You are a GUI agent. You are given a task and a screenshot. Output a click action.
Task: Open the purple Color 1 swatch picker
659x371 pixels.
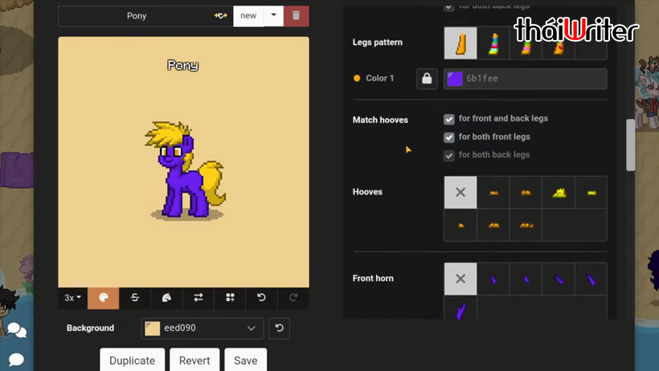point(455,79)
